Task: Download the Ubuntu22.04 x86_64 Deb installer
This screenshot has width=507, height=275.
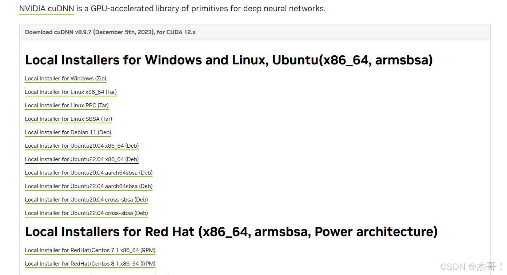Action: 81,159
